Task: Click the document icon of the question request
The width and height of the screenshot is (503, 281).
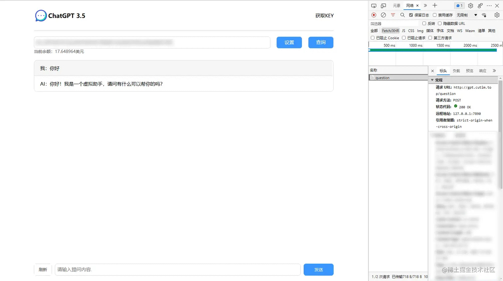Action: (373, 77)
